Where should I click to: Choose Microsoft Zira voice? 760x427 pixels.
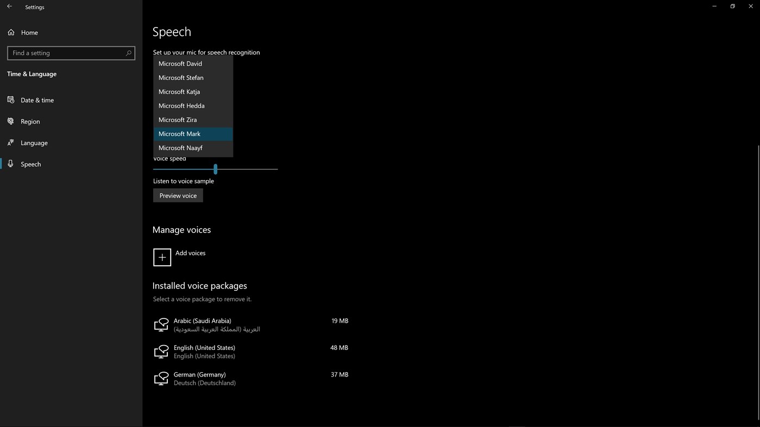(193, 120)
